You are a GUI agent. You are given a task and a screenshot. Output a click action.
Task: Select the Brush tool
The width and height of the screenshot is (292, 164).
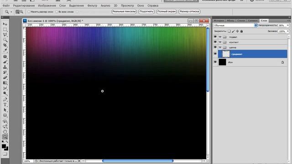click(5, 62)
